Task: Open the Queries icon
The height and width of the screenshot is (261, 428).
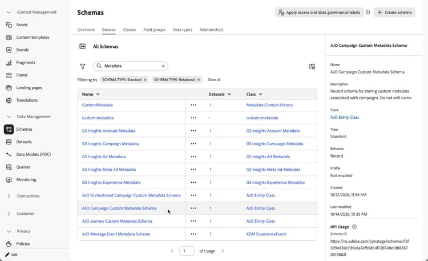Action: 9,167
